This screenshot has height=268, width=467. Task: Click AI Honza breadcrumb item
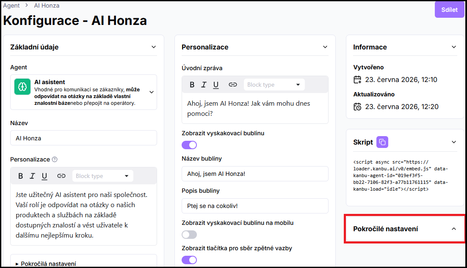click(47, 5)
